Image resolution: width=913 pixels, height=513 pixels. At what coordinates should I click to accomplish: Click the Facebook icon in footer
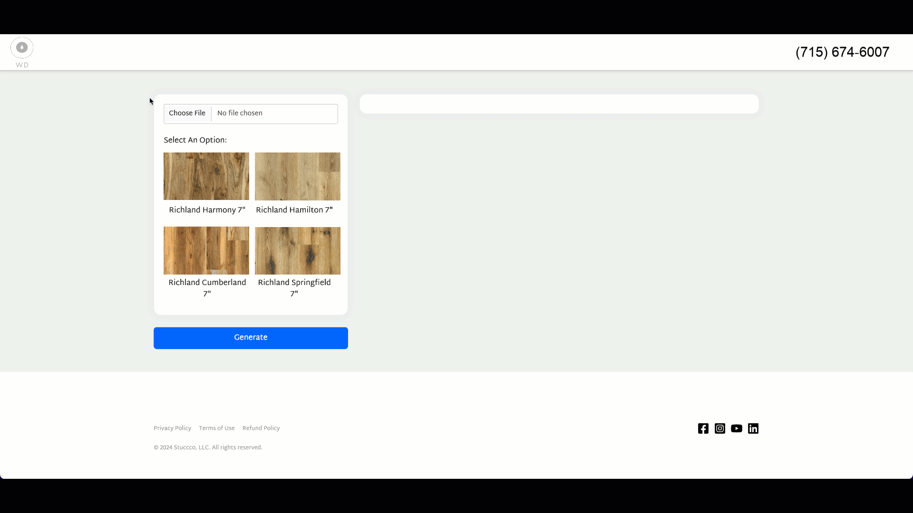point(703,428)
